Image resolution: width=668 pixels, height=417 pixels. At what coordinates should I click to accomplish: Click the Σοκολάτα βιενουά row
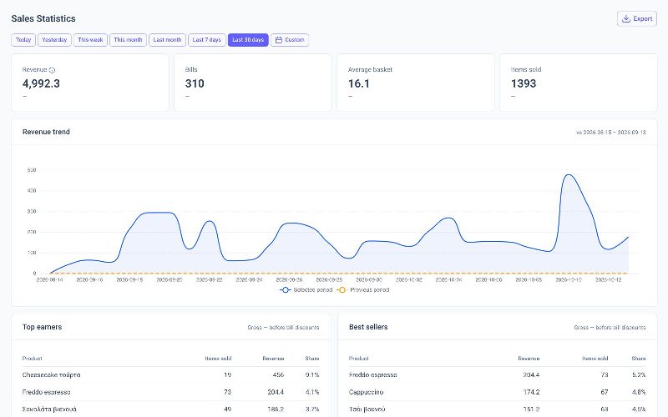pyautogui.click(x=170, y=409)
